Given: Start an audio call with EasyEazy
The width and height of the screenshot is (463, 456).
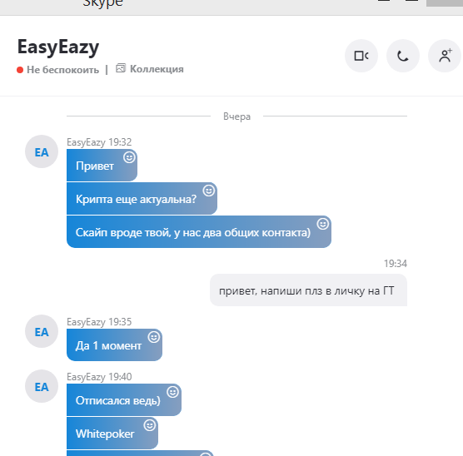Looking at the screenshot, I should (x=403, y=56).
